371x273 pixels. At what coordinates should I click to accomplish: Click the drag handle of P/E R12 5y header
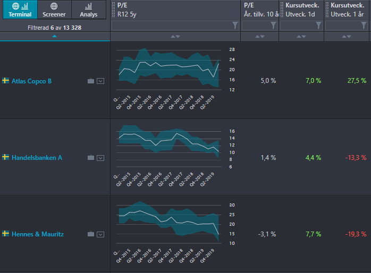pos(113,10)
